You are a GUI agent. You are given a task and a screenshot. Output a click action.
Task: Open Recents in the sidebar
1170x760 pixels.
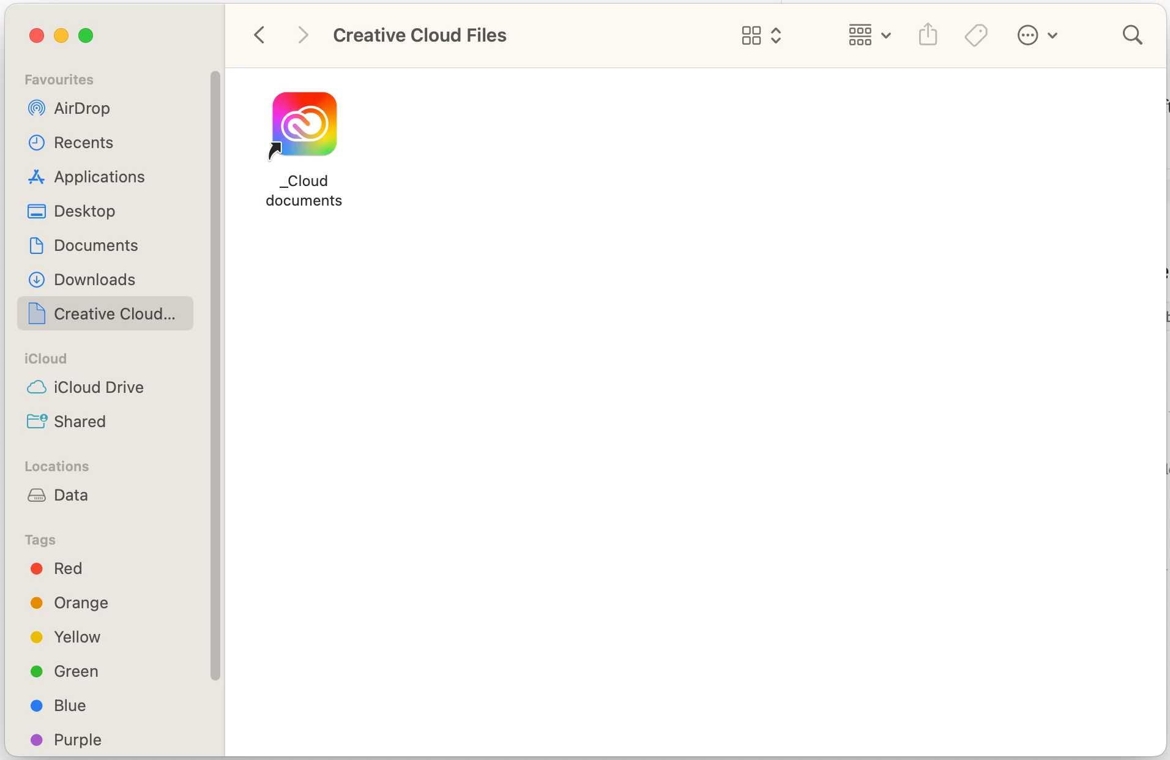tap(105, 143)
